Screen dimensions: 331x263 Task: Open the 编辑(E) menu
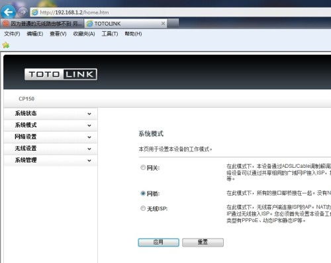click(x=35, y=34)
